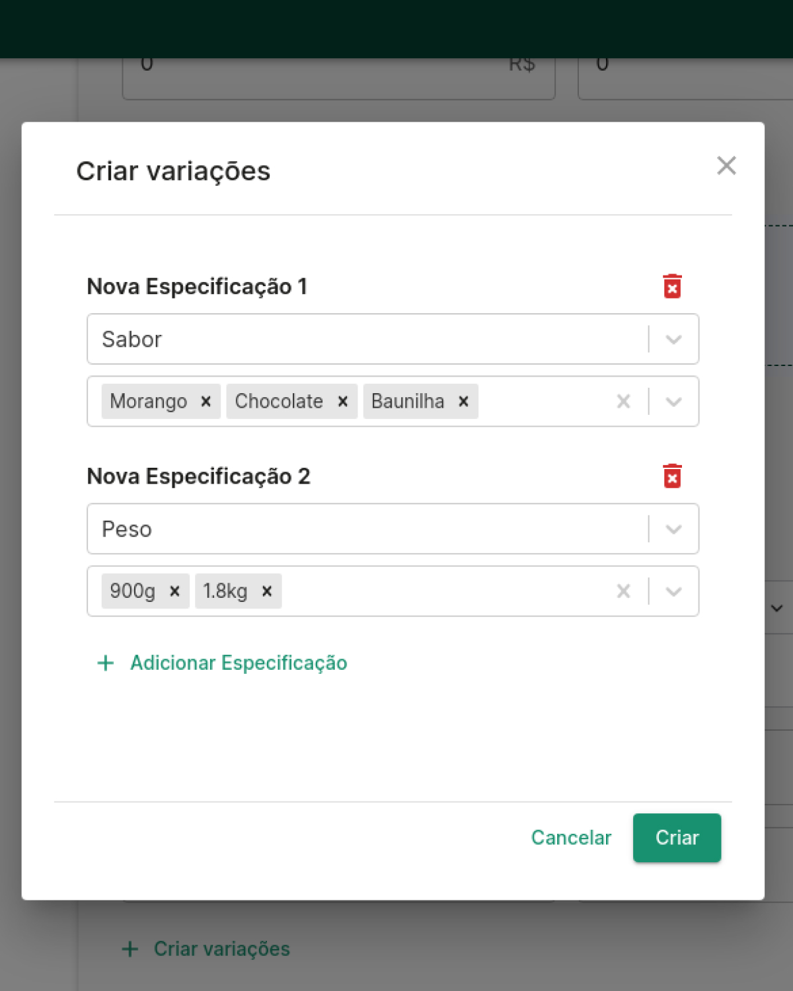Remove the Baunilha tag
The width and height of the screenshot is (793, 991).
464,401
